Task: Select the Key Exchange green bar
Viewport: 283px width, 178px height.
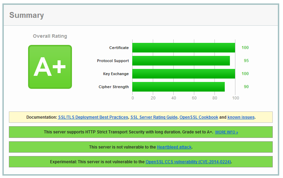Action: point(183,74)
